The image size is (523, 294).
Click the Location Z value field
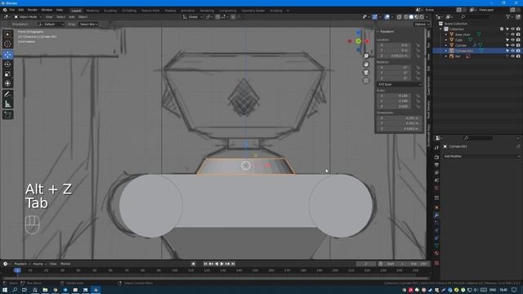(395, 56)
